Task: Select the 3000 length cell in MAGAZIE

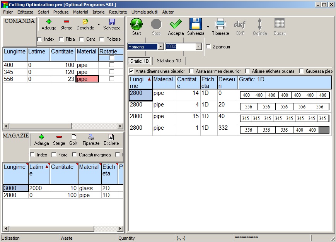Action: click(15, 188)
